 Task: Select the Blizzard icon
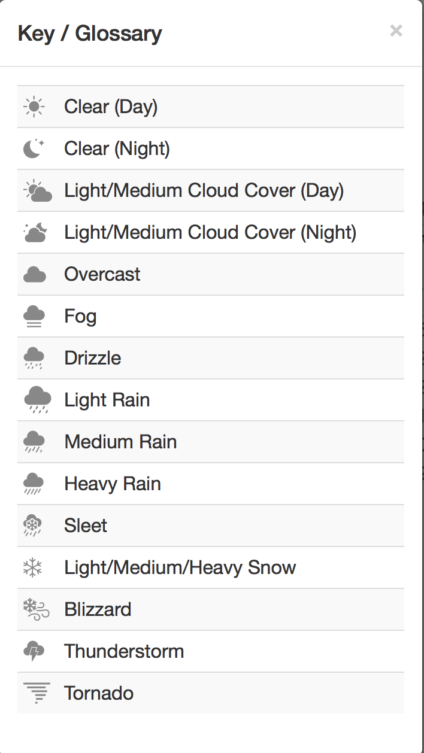pos(35,609)
